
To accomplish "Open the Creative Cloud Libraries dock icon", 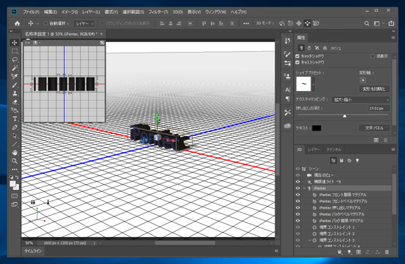I will [288, 126].
